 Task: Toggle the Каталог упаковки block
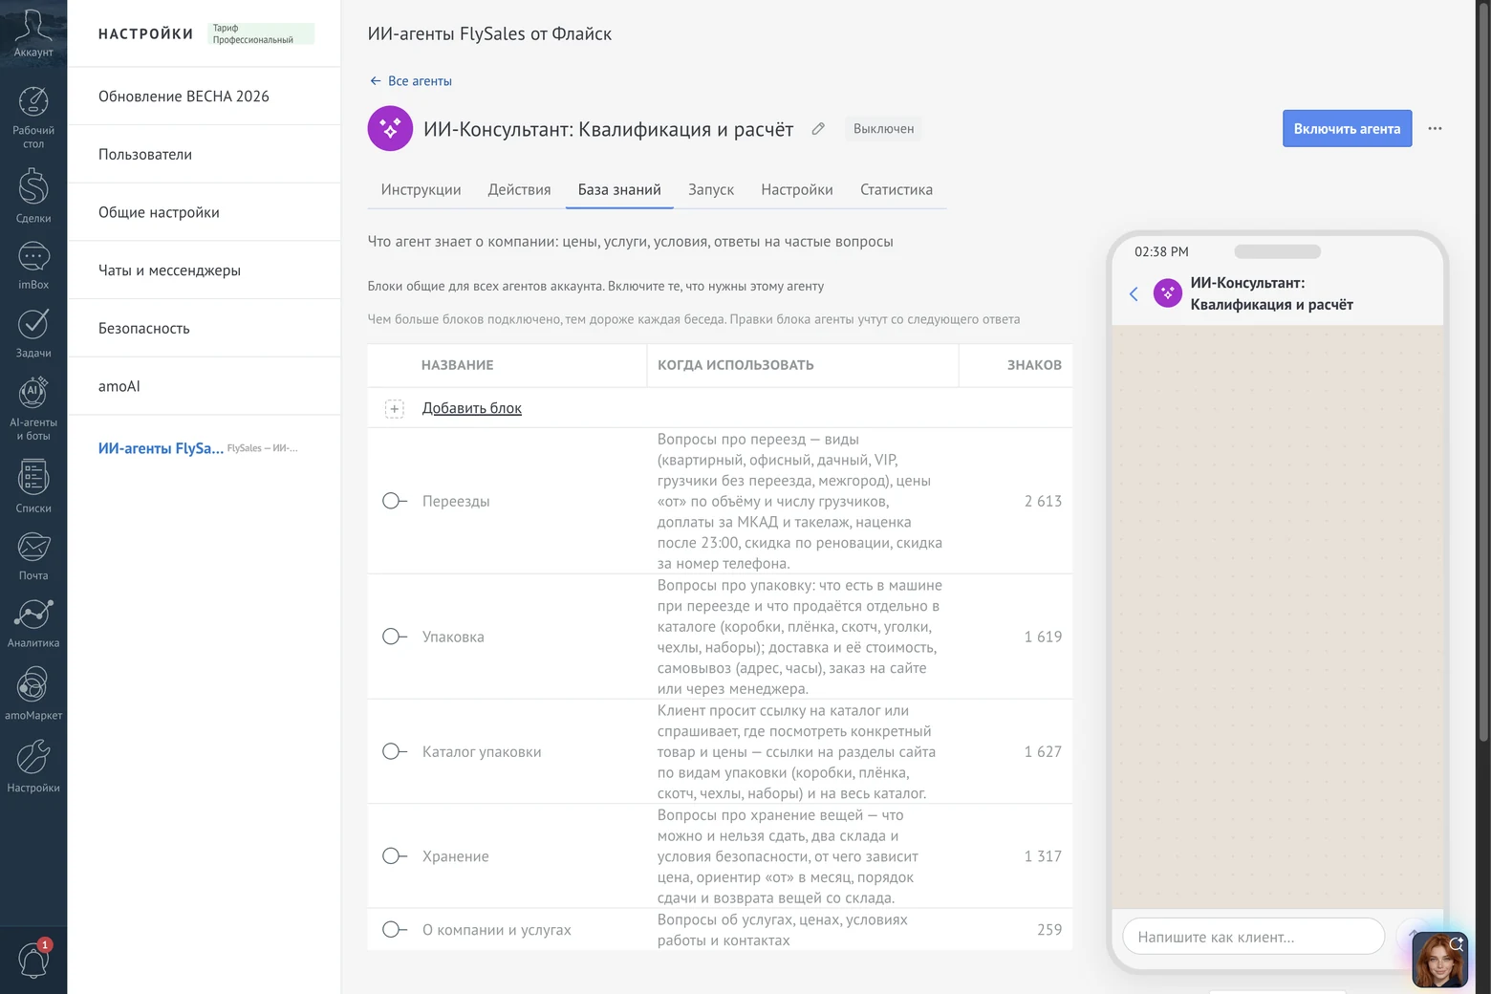[394, 751]
